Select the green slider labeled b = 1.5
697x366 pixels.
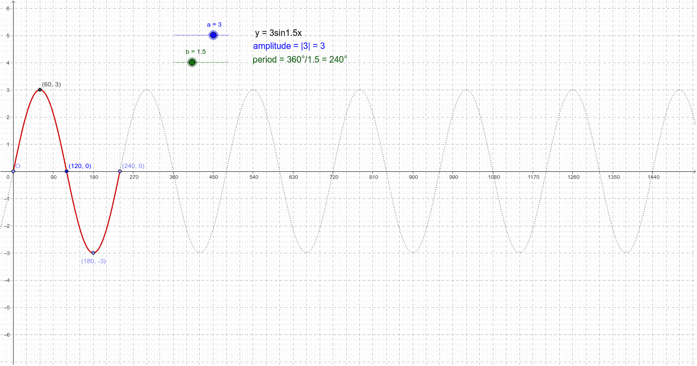click(x=192, y=62)
